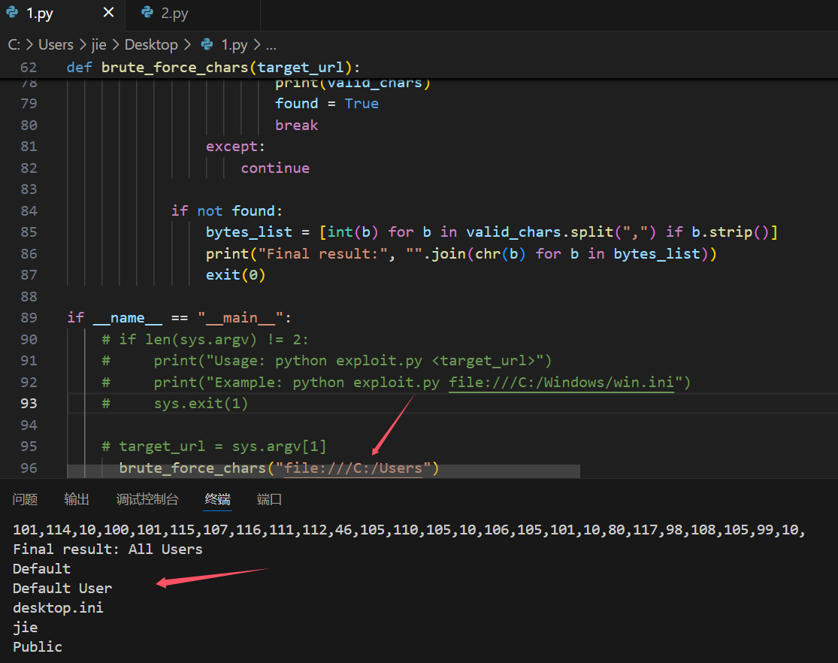Open the 输出 panel tab
838x663 pixels.
coord(77,499)
